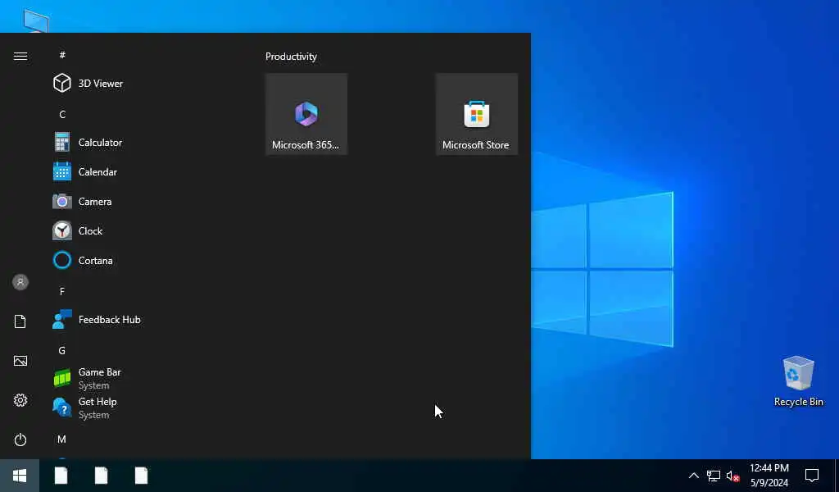The height and width of the screenshot is (492, 839).
Task: Expand the Start menu hamburger navigation
Action: [x=20, y=57]
